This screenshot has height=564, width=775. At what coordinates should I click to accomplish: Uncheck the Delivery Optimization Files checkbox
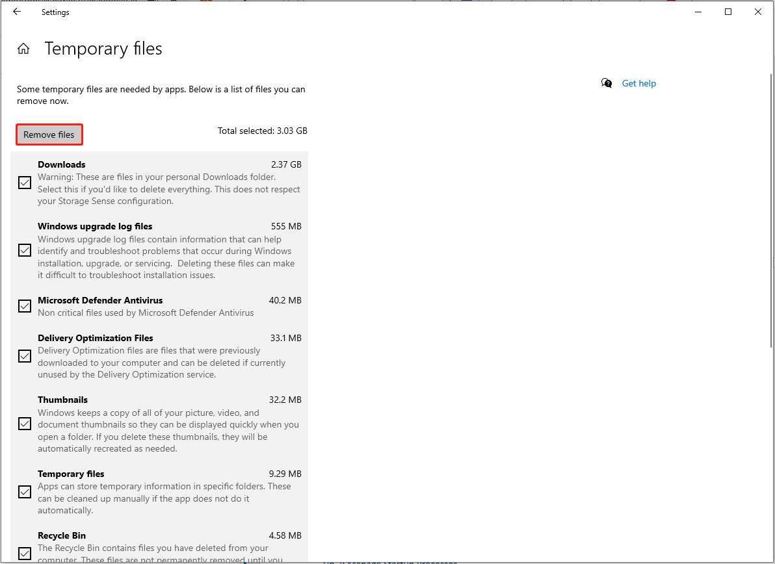24,356
